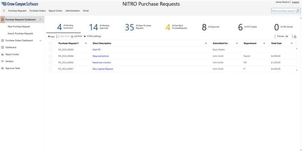
Task: Click the table scrollbar up arrow
Action: pyautogui.click(x=297, y=49)
